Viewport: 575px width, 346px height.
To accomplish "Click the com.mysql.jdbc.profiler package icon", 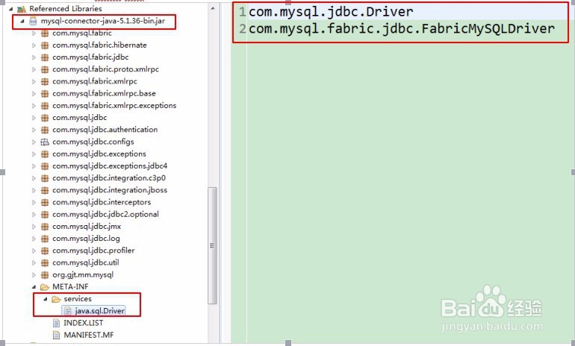I will point(45,251).
